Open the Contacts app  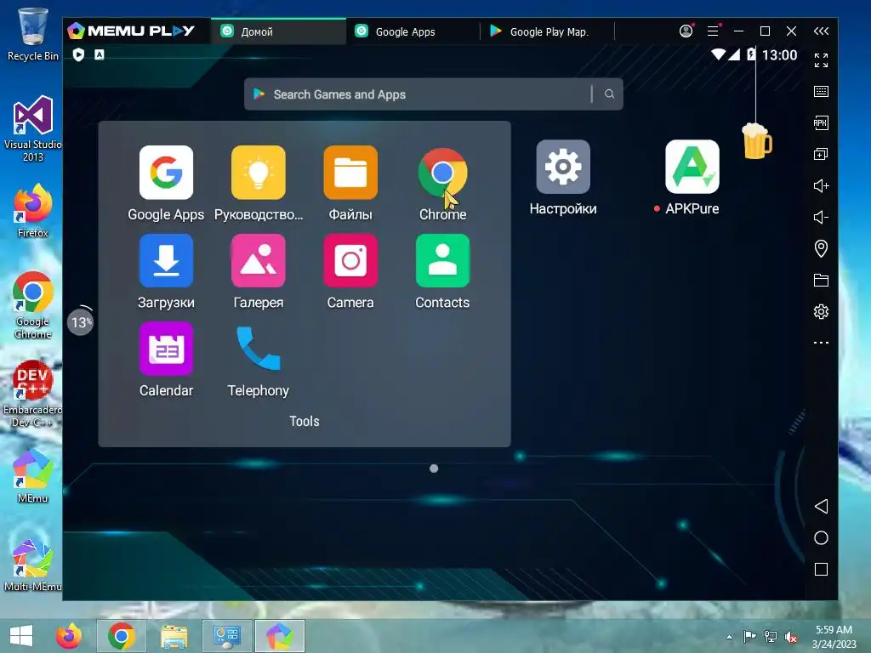pos(442,260)
